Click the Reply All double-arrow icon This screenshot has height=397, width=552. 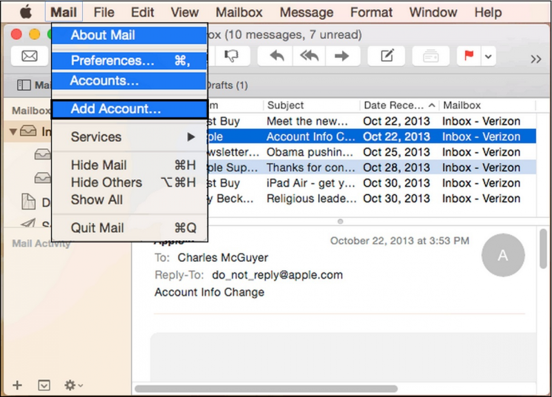pos(309,56)
